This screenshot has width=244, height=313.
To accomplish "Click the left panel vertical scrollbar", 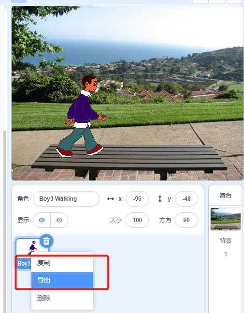I will click(4, 220).
